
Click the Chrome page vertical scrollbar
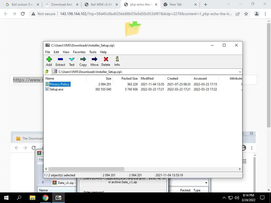click(269, 75)
